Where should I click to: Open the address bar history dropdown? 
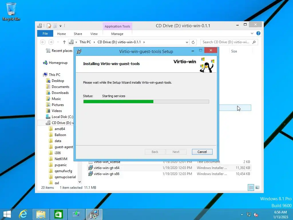click(x=187, y=42)
